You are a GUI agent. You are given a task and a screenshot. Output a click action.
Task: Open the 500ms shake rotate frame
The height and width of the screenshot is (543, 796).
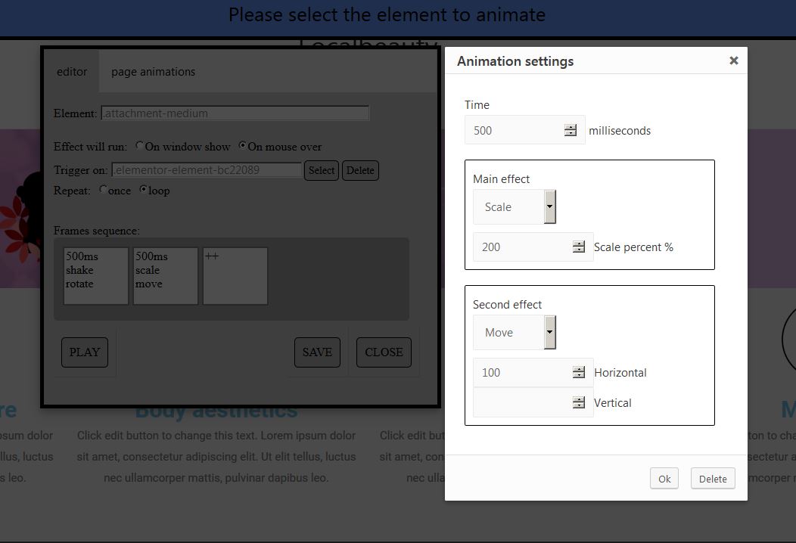[96, 276]
